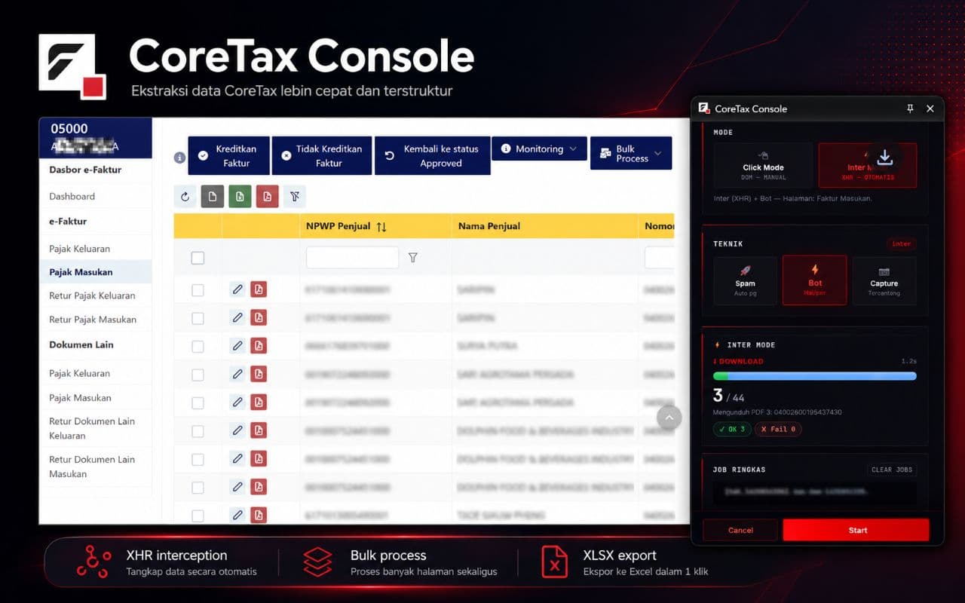Check second SARI AGROTAMA PERSADA row checkbox
The height and width of the screenshot is (603, 965).
pyautogui.click(x=198, y=403)
